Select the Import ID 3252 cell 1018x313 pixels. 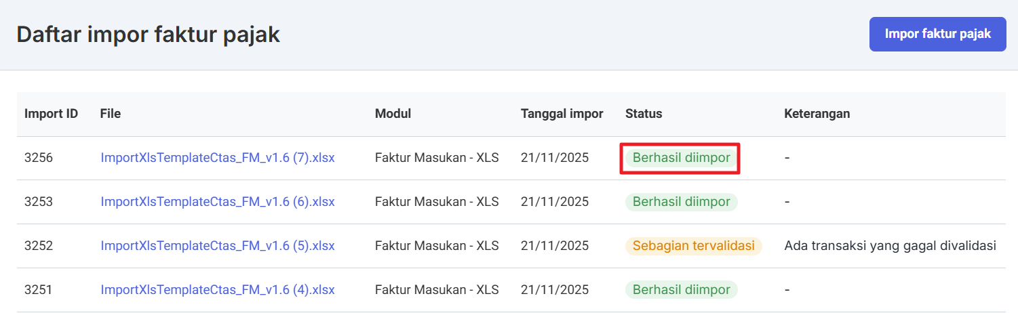tap(39, 246)
